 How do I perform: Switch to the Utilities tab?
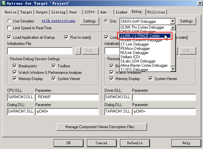156,12
